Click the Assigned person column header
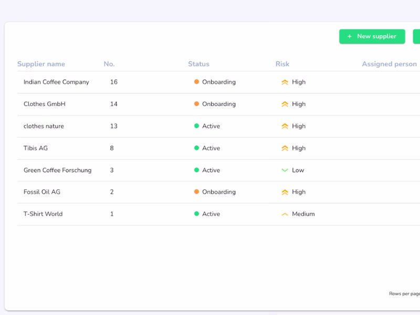 (x=389, y=64)
